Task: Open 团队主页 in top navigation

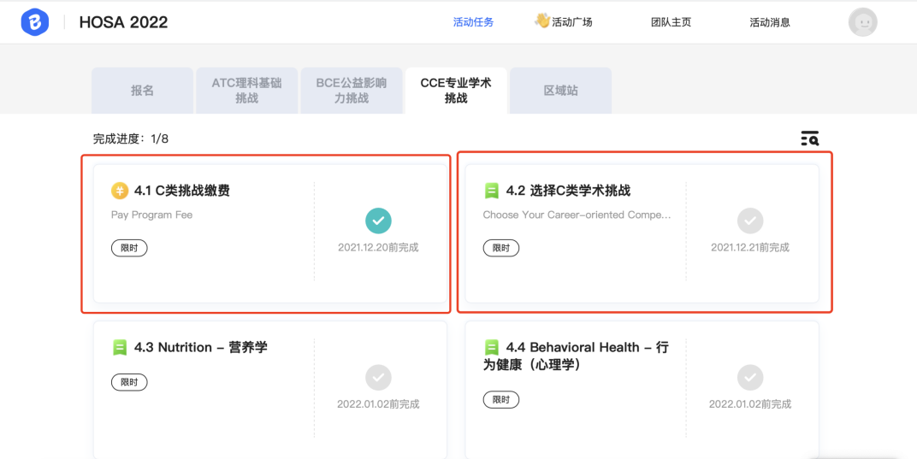Action: pyautogui.click(x=671, y=23)
